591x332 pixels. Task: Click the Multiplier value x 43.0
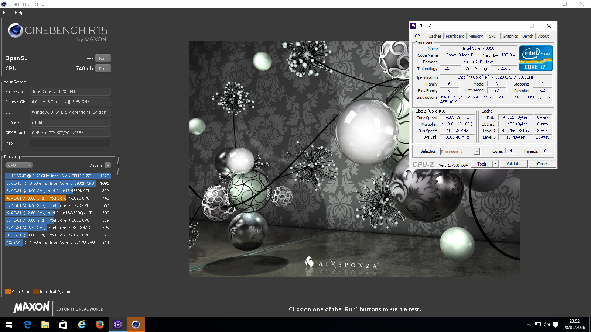click(457, 124)
